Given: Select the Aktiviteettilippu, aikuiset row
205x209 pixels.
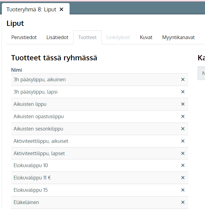Looking at the screenshot, I should point(100,141).
